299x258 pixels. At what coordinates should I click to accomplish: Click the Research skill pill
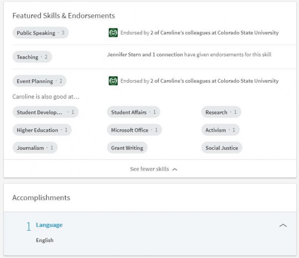coord(221,112)
